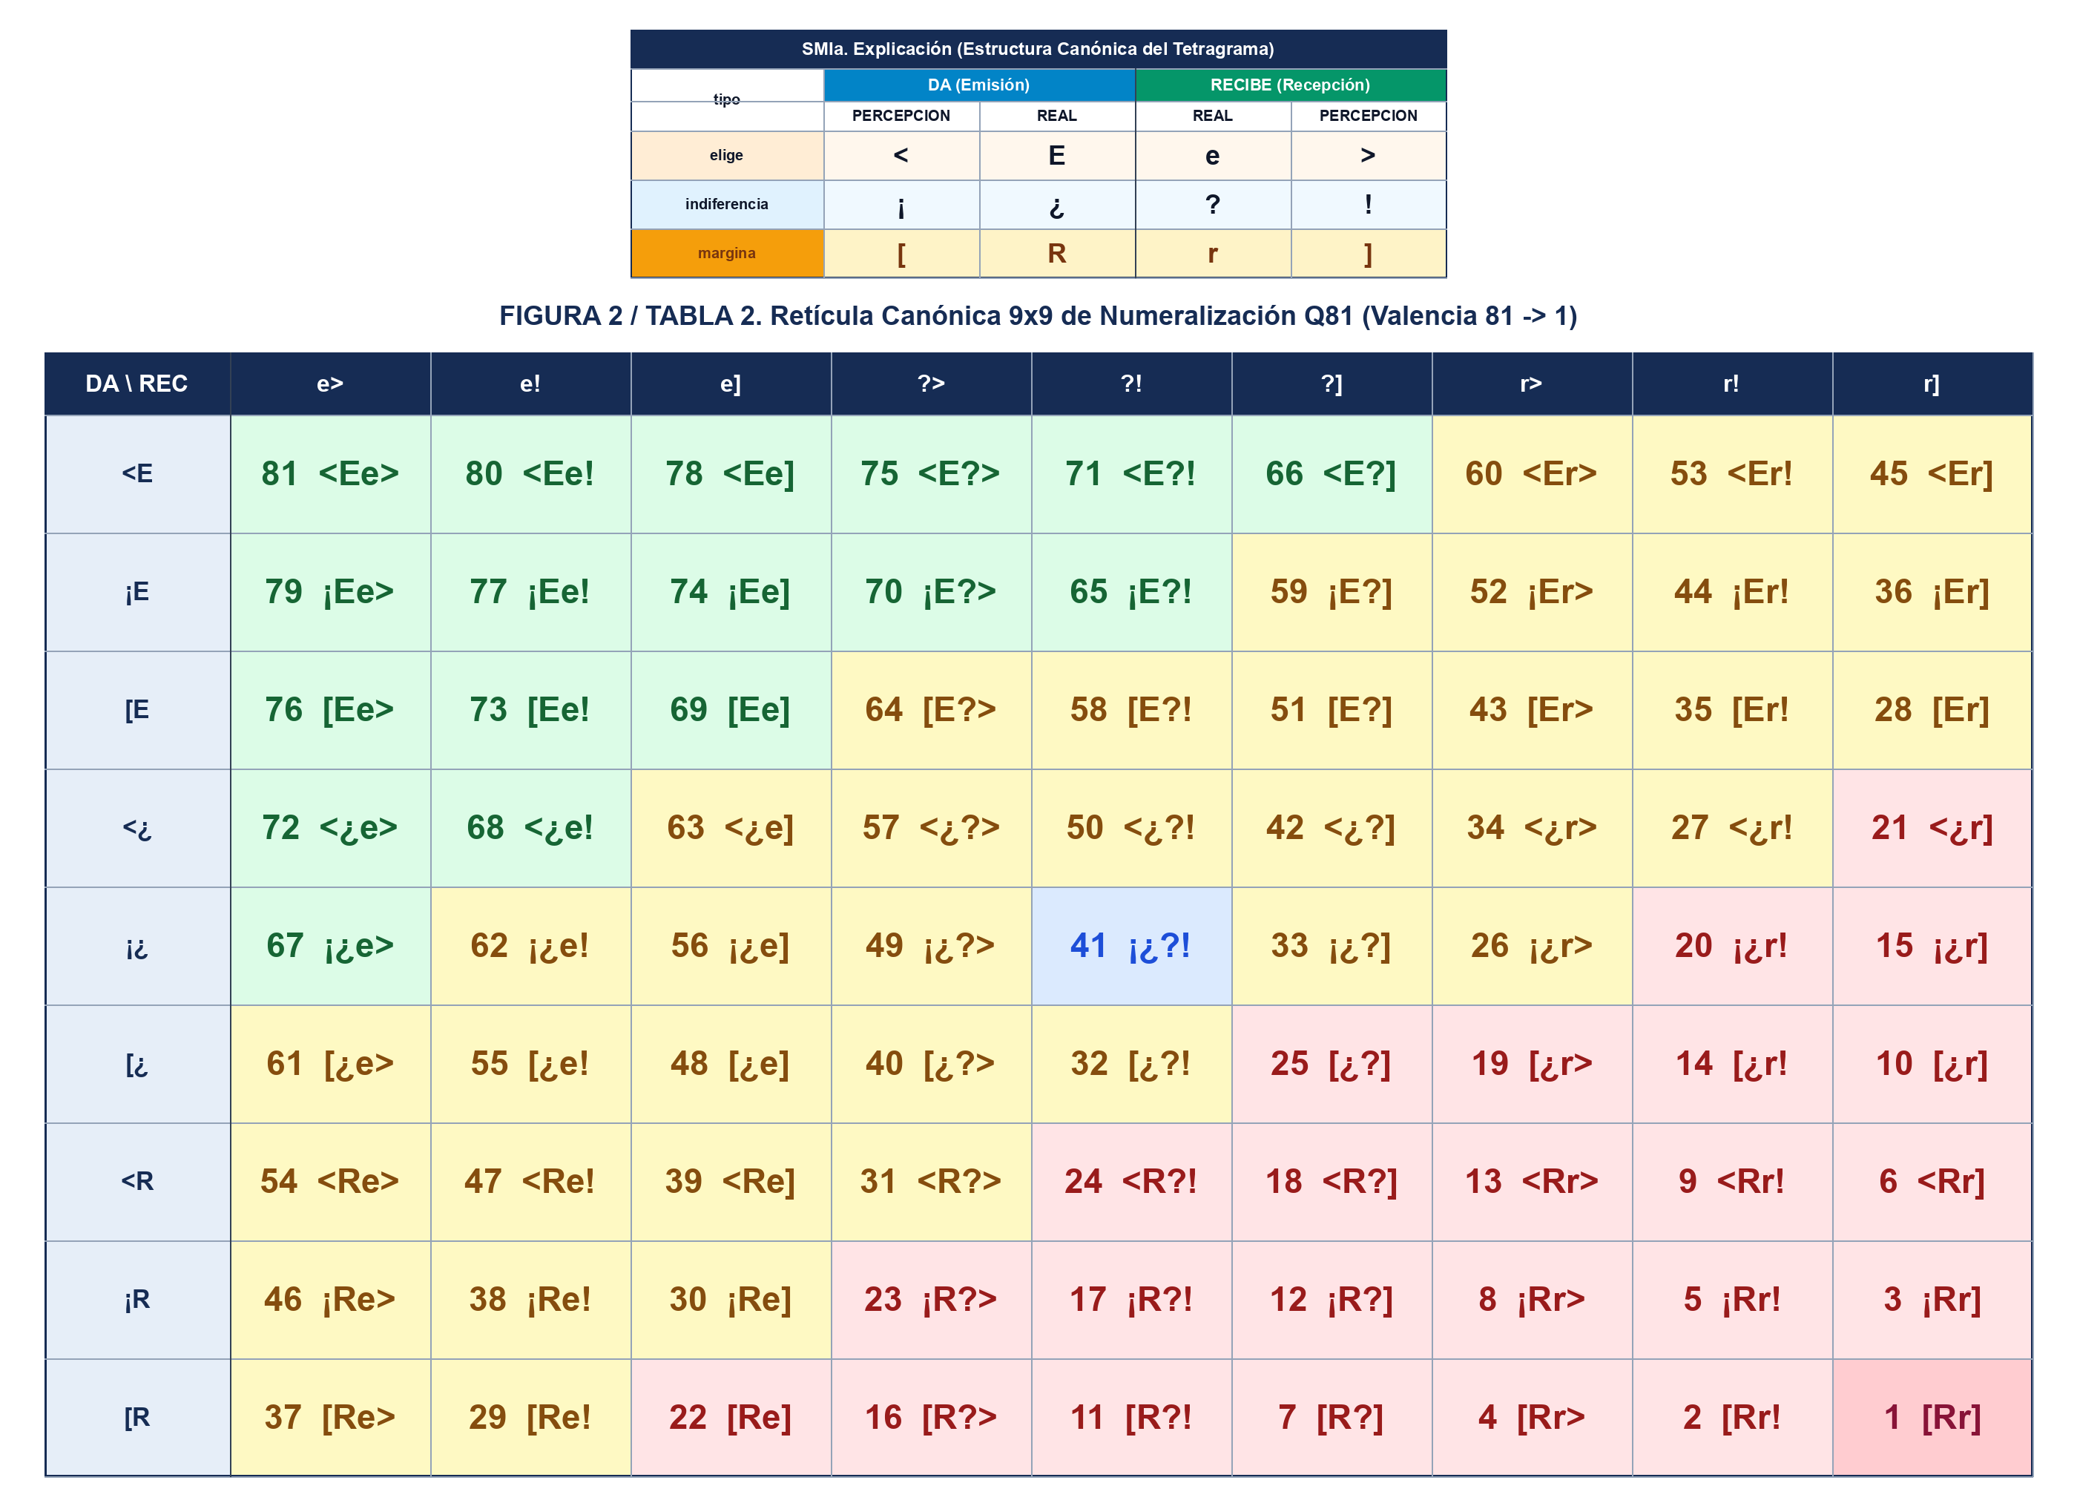Select the cell '40 [¿?>'
Screen dimensions: 2077x1506
[x=930, y=1064]
